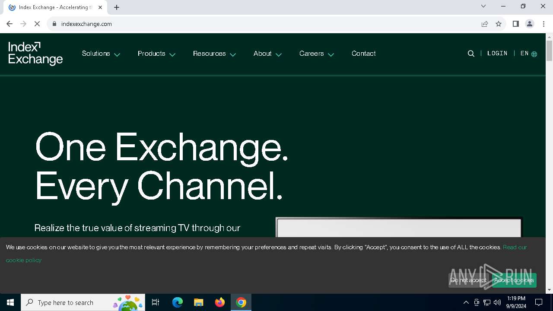Open the browser side panel icon

click(515, 24)
